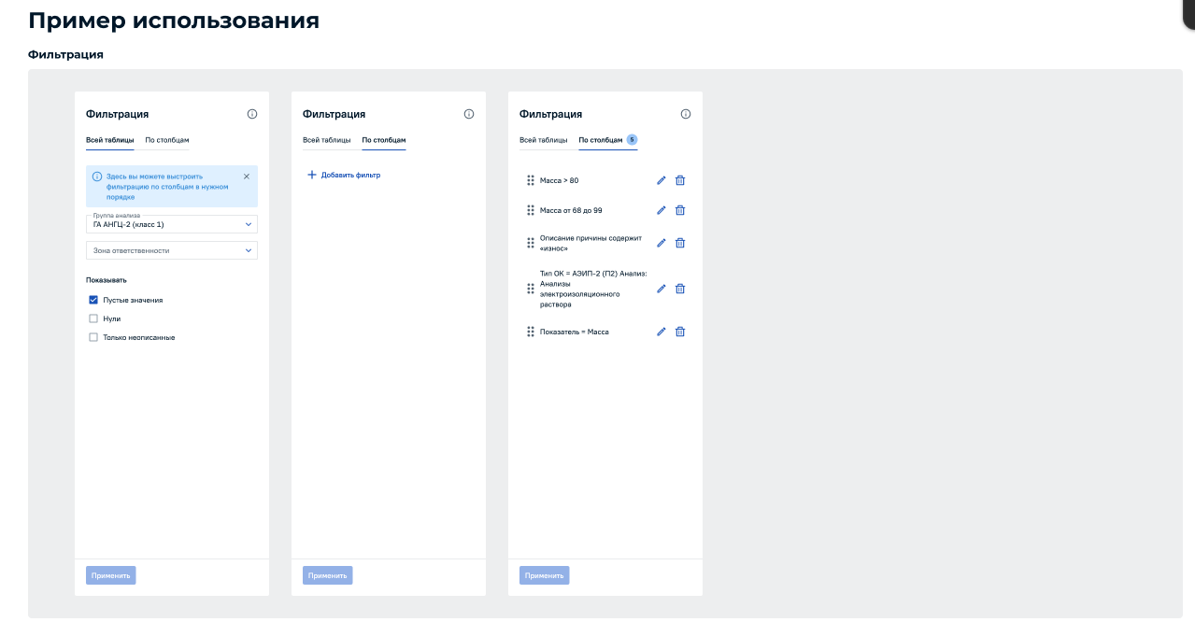Delete «Масса от 68 до 99» via trash icon
The height and width of the screenshot is (622, 1195).
[680, 210]
